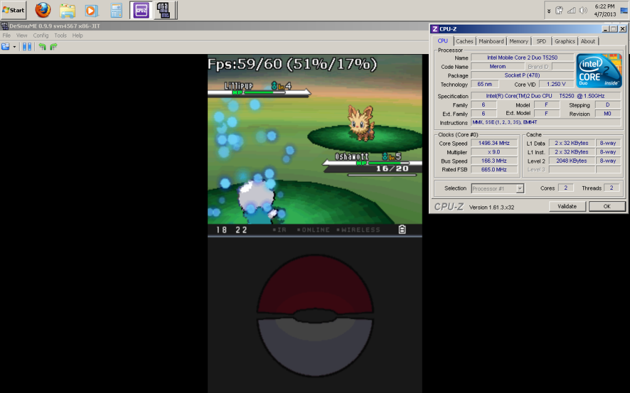Switch to the CPU-Z taskbar button
Viewport: 630px width, 393px height.
(141, 10)
